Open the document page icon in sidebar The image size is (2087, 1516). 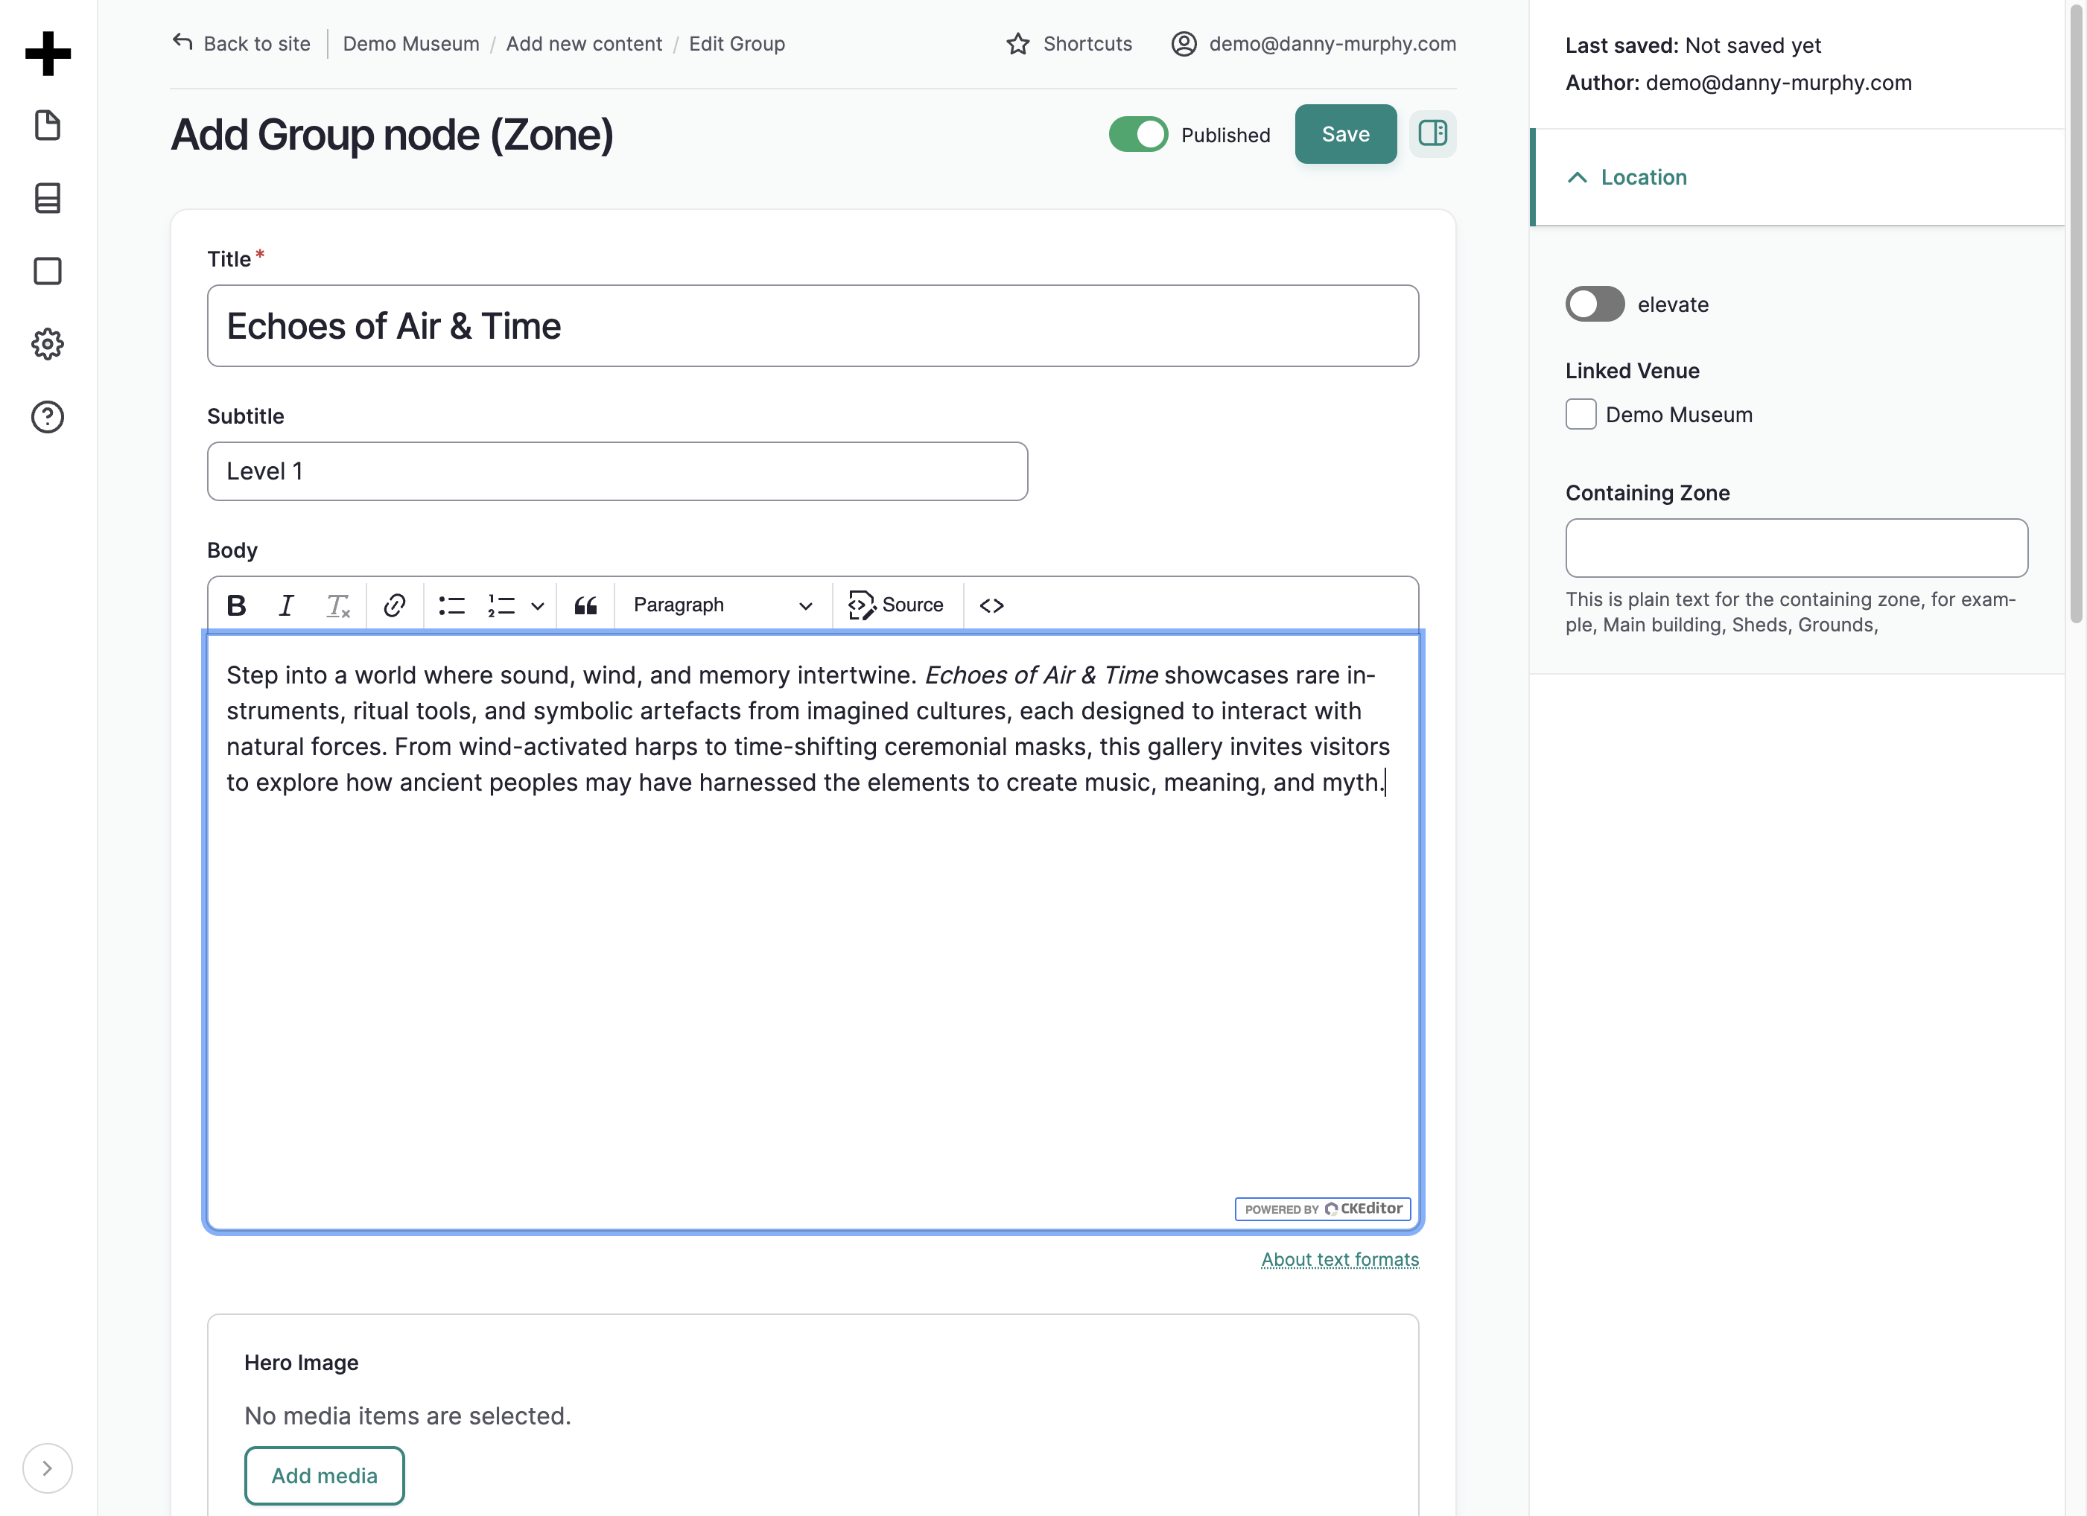tap(48, 125)
